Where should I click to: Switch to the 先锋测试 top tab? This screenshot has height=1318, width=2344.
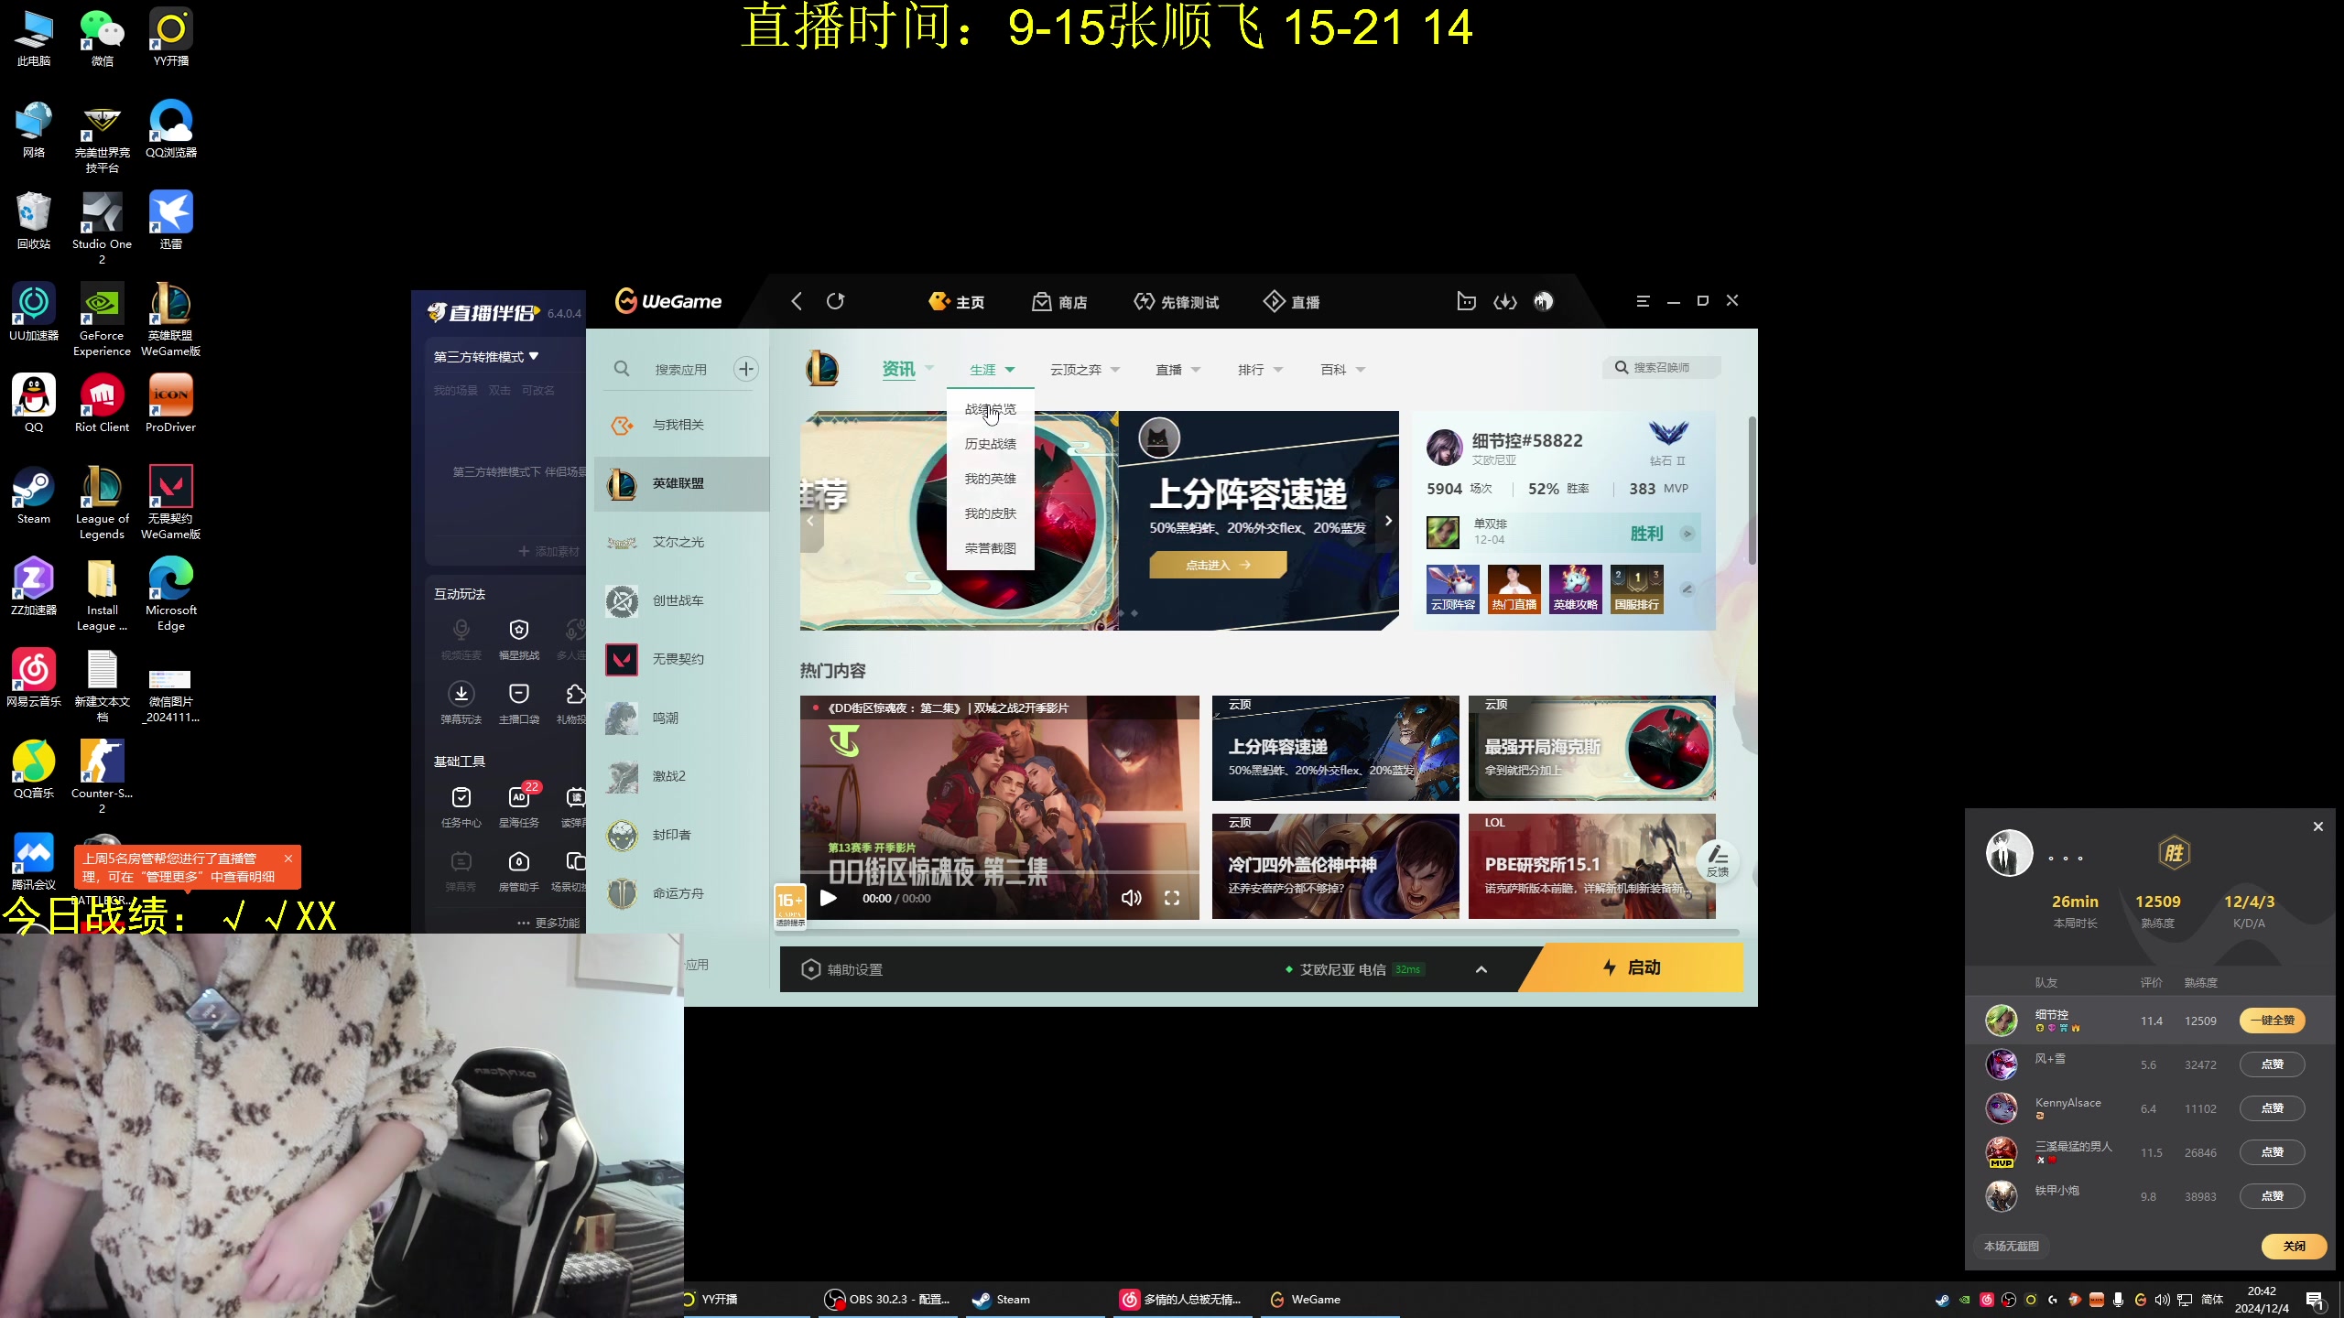pos(1177,302)
